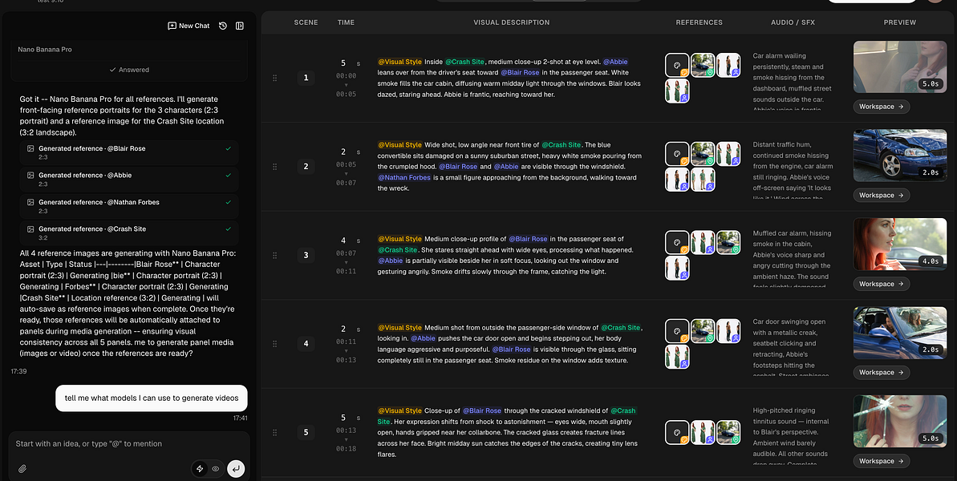This screenshot has height=481, width=957.
Task: Open scene 2 Crash Site location reference thumbnail
Action: [x=703, y=154]
